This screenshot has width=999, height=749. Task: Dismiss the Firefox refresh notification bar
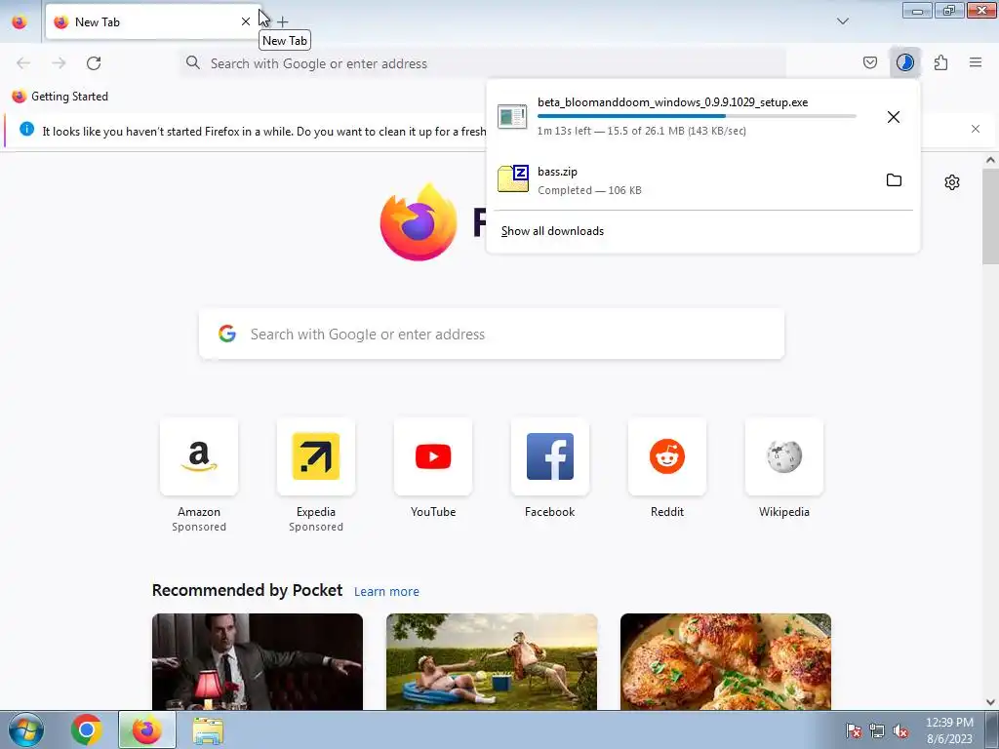tap(976, 129)
